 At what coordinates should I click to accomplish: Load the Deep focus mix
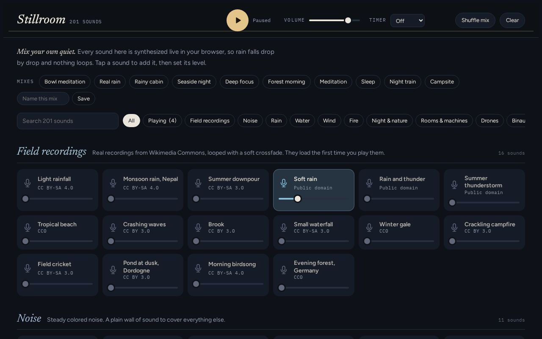tap(239, 82)
